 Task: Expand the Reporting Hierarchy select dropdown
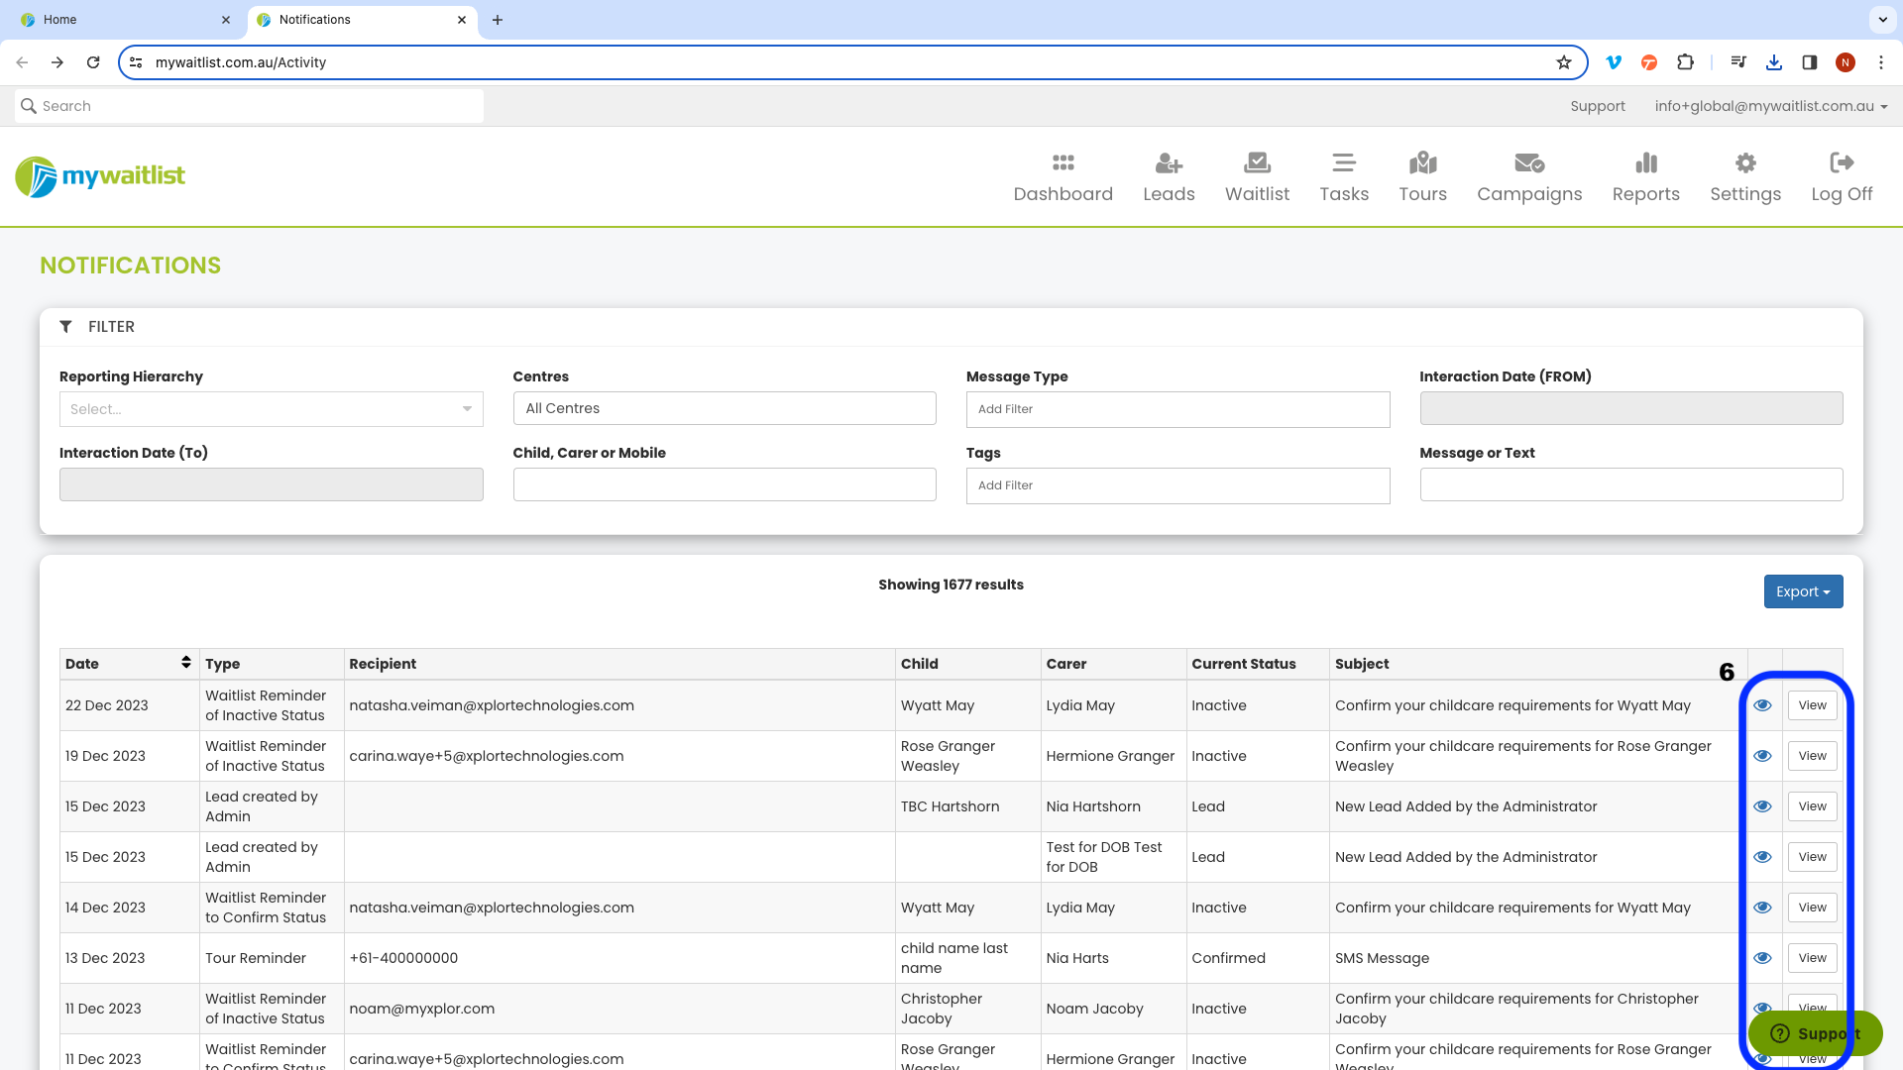271,409
